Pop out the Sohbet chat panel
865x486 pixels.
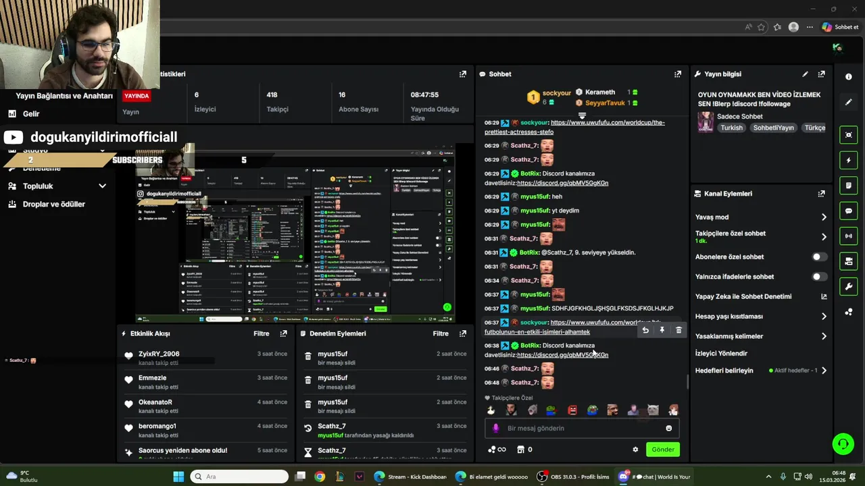tap(678, 74)
